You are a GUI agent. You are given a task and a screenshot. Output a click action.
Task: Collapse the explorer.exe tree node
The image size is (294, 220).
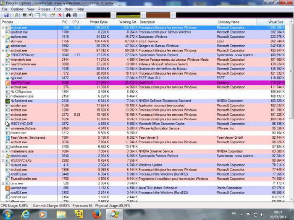pos(3,37)
